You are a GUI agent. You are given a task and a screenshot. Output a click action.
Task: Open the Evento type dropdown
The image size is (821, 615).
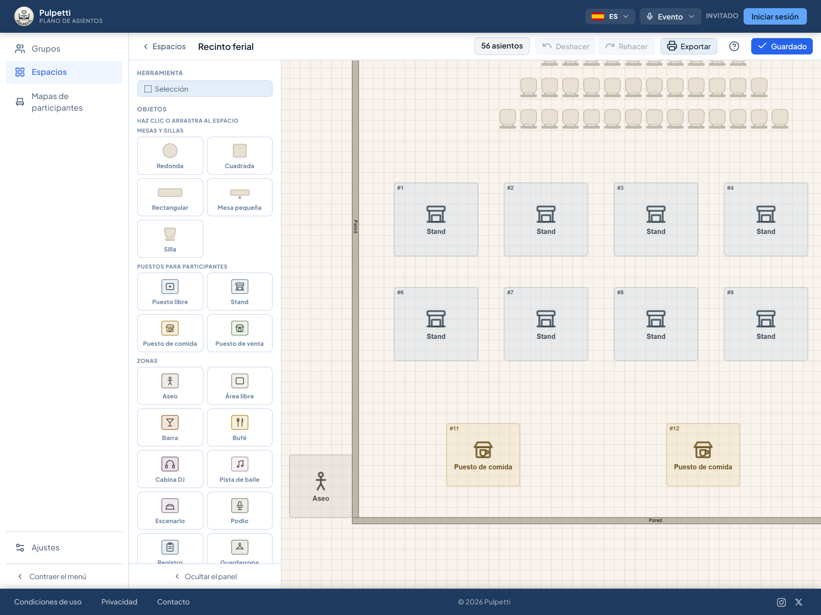tap(670, 16)
